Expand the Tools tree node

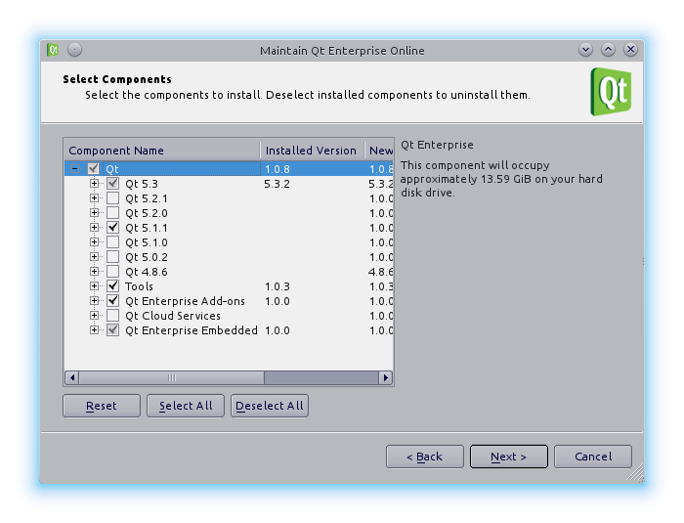click(x=95, y=286)
